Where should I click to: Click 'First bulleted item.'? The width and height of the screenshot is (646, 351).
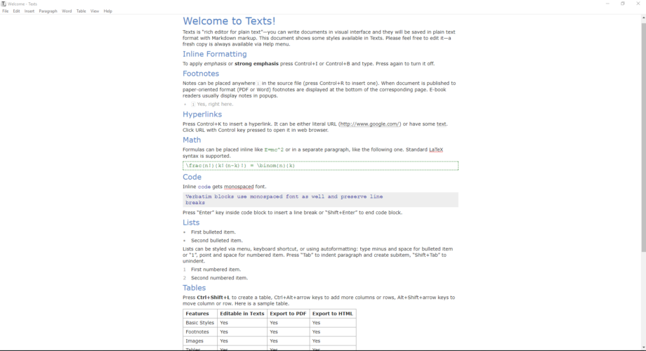point(213,232)
